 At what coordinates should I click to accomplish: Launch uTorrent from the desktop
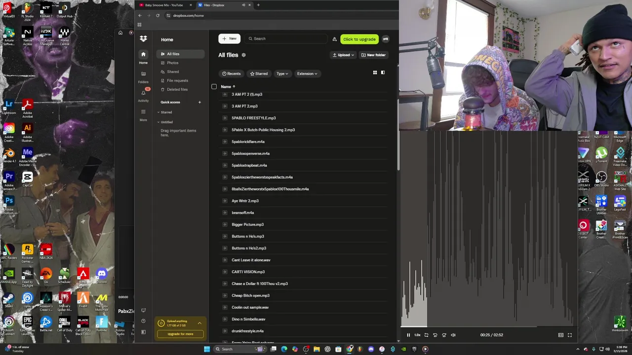click(x=601, y=155)
